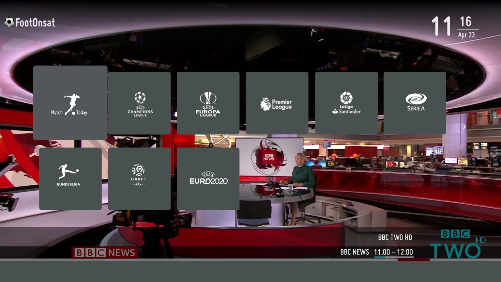This screenshot has height=282, width=501.
Task: Click the FootOnsat soccer ball logo
Action: coord(9,22)
